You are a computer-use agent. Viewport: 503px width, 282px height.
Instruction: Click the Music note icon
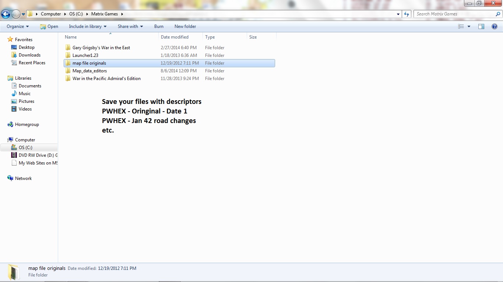coord(14,94)
